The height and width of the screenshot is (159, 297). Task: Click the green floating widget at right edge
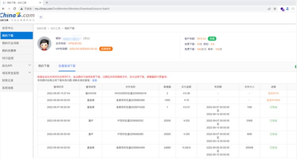tap(296, 67)
